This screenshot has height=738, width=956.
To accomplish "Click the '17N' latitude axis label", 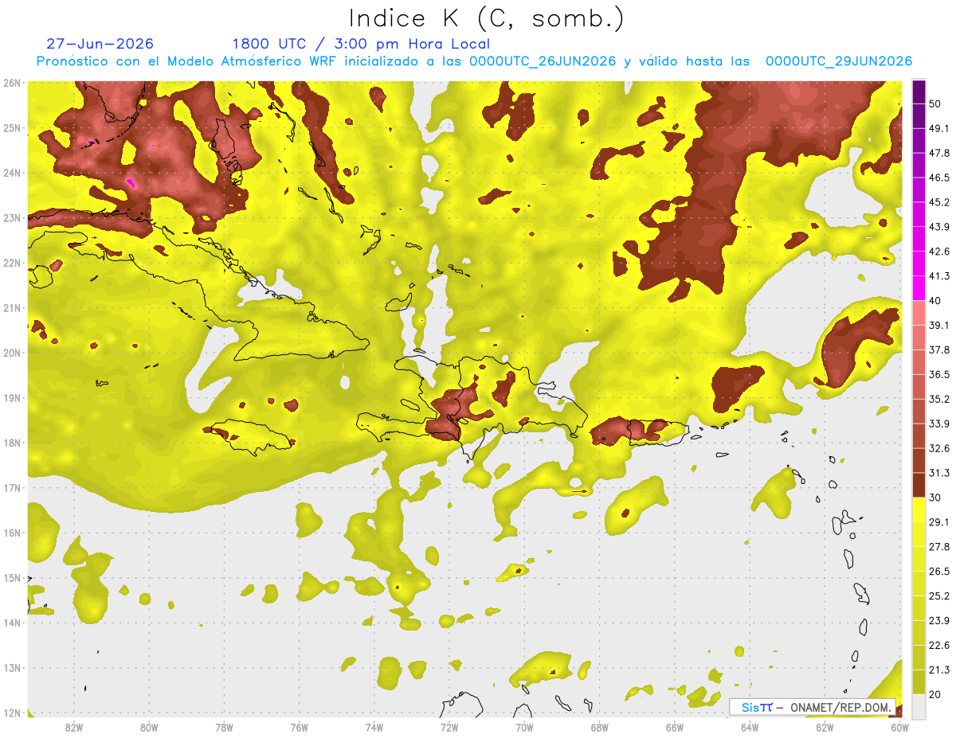I will (x=12, y=488).
